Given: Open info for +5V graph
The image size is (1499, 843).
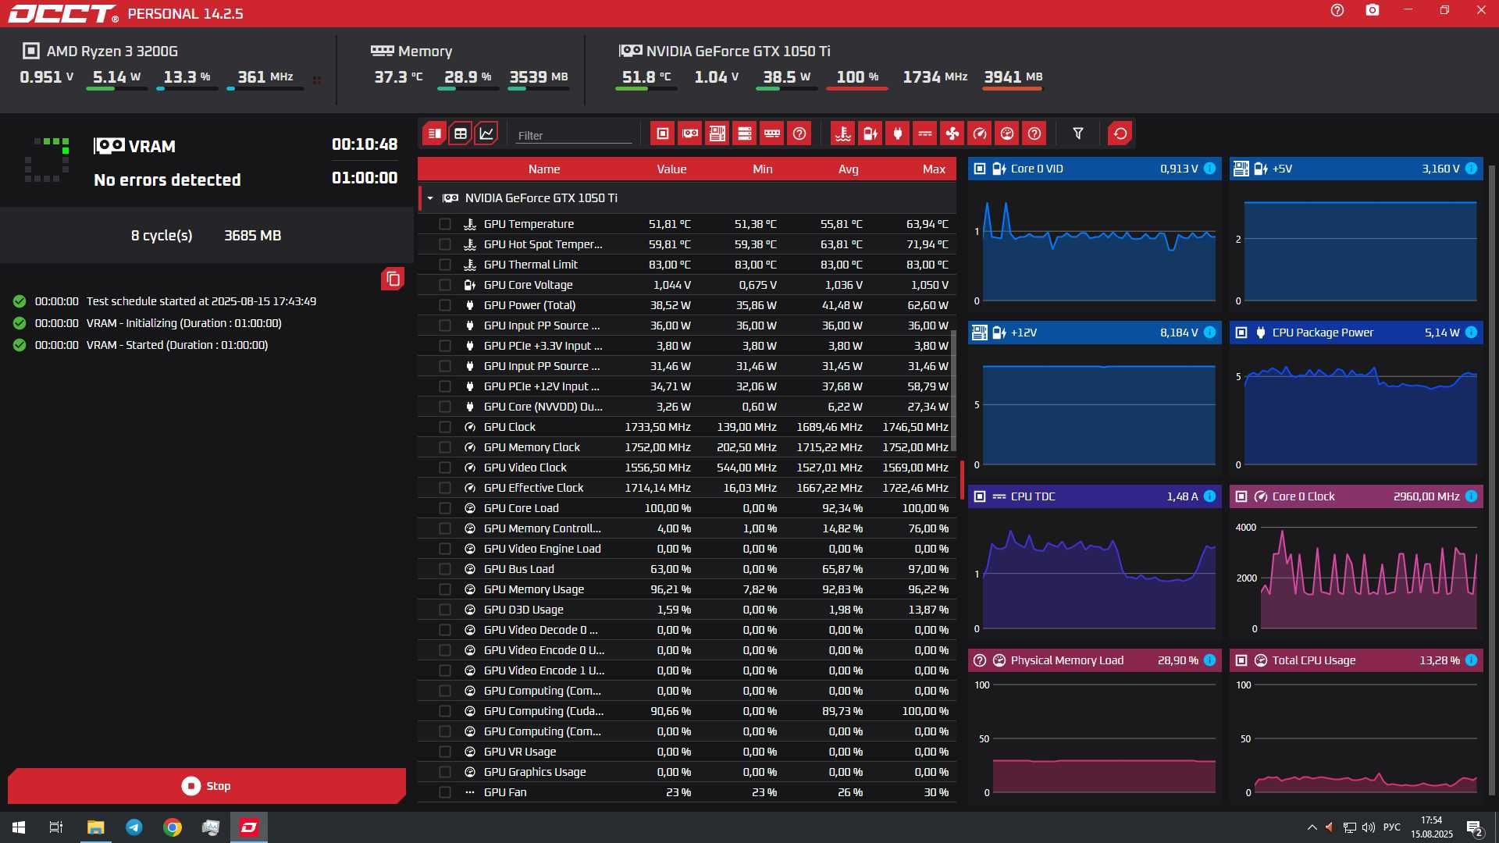Looking at the screenshot, I should (x=1471, y=169).
